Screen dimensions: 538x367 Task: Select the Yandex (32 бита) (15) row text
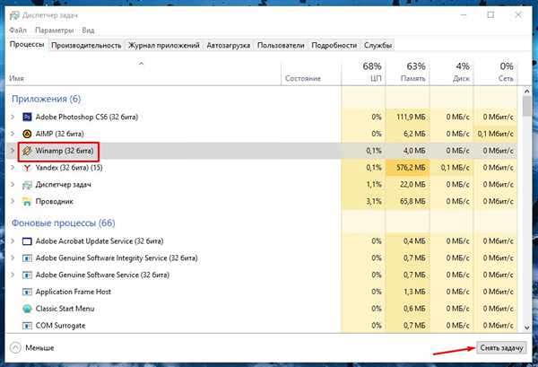(69, 168)
